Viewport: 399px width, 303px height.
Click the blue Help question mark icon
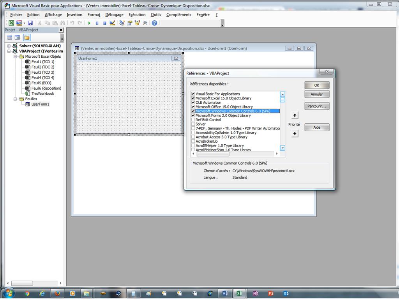154,23
